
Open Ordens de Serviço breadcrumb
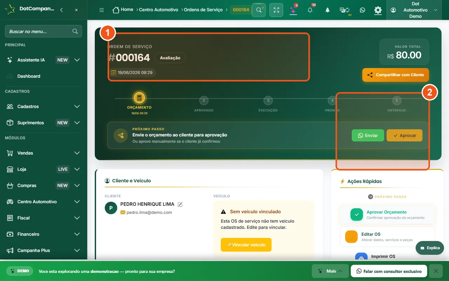coord(203,10)
